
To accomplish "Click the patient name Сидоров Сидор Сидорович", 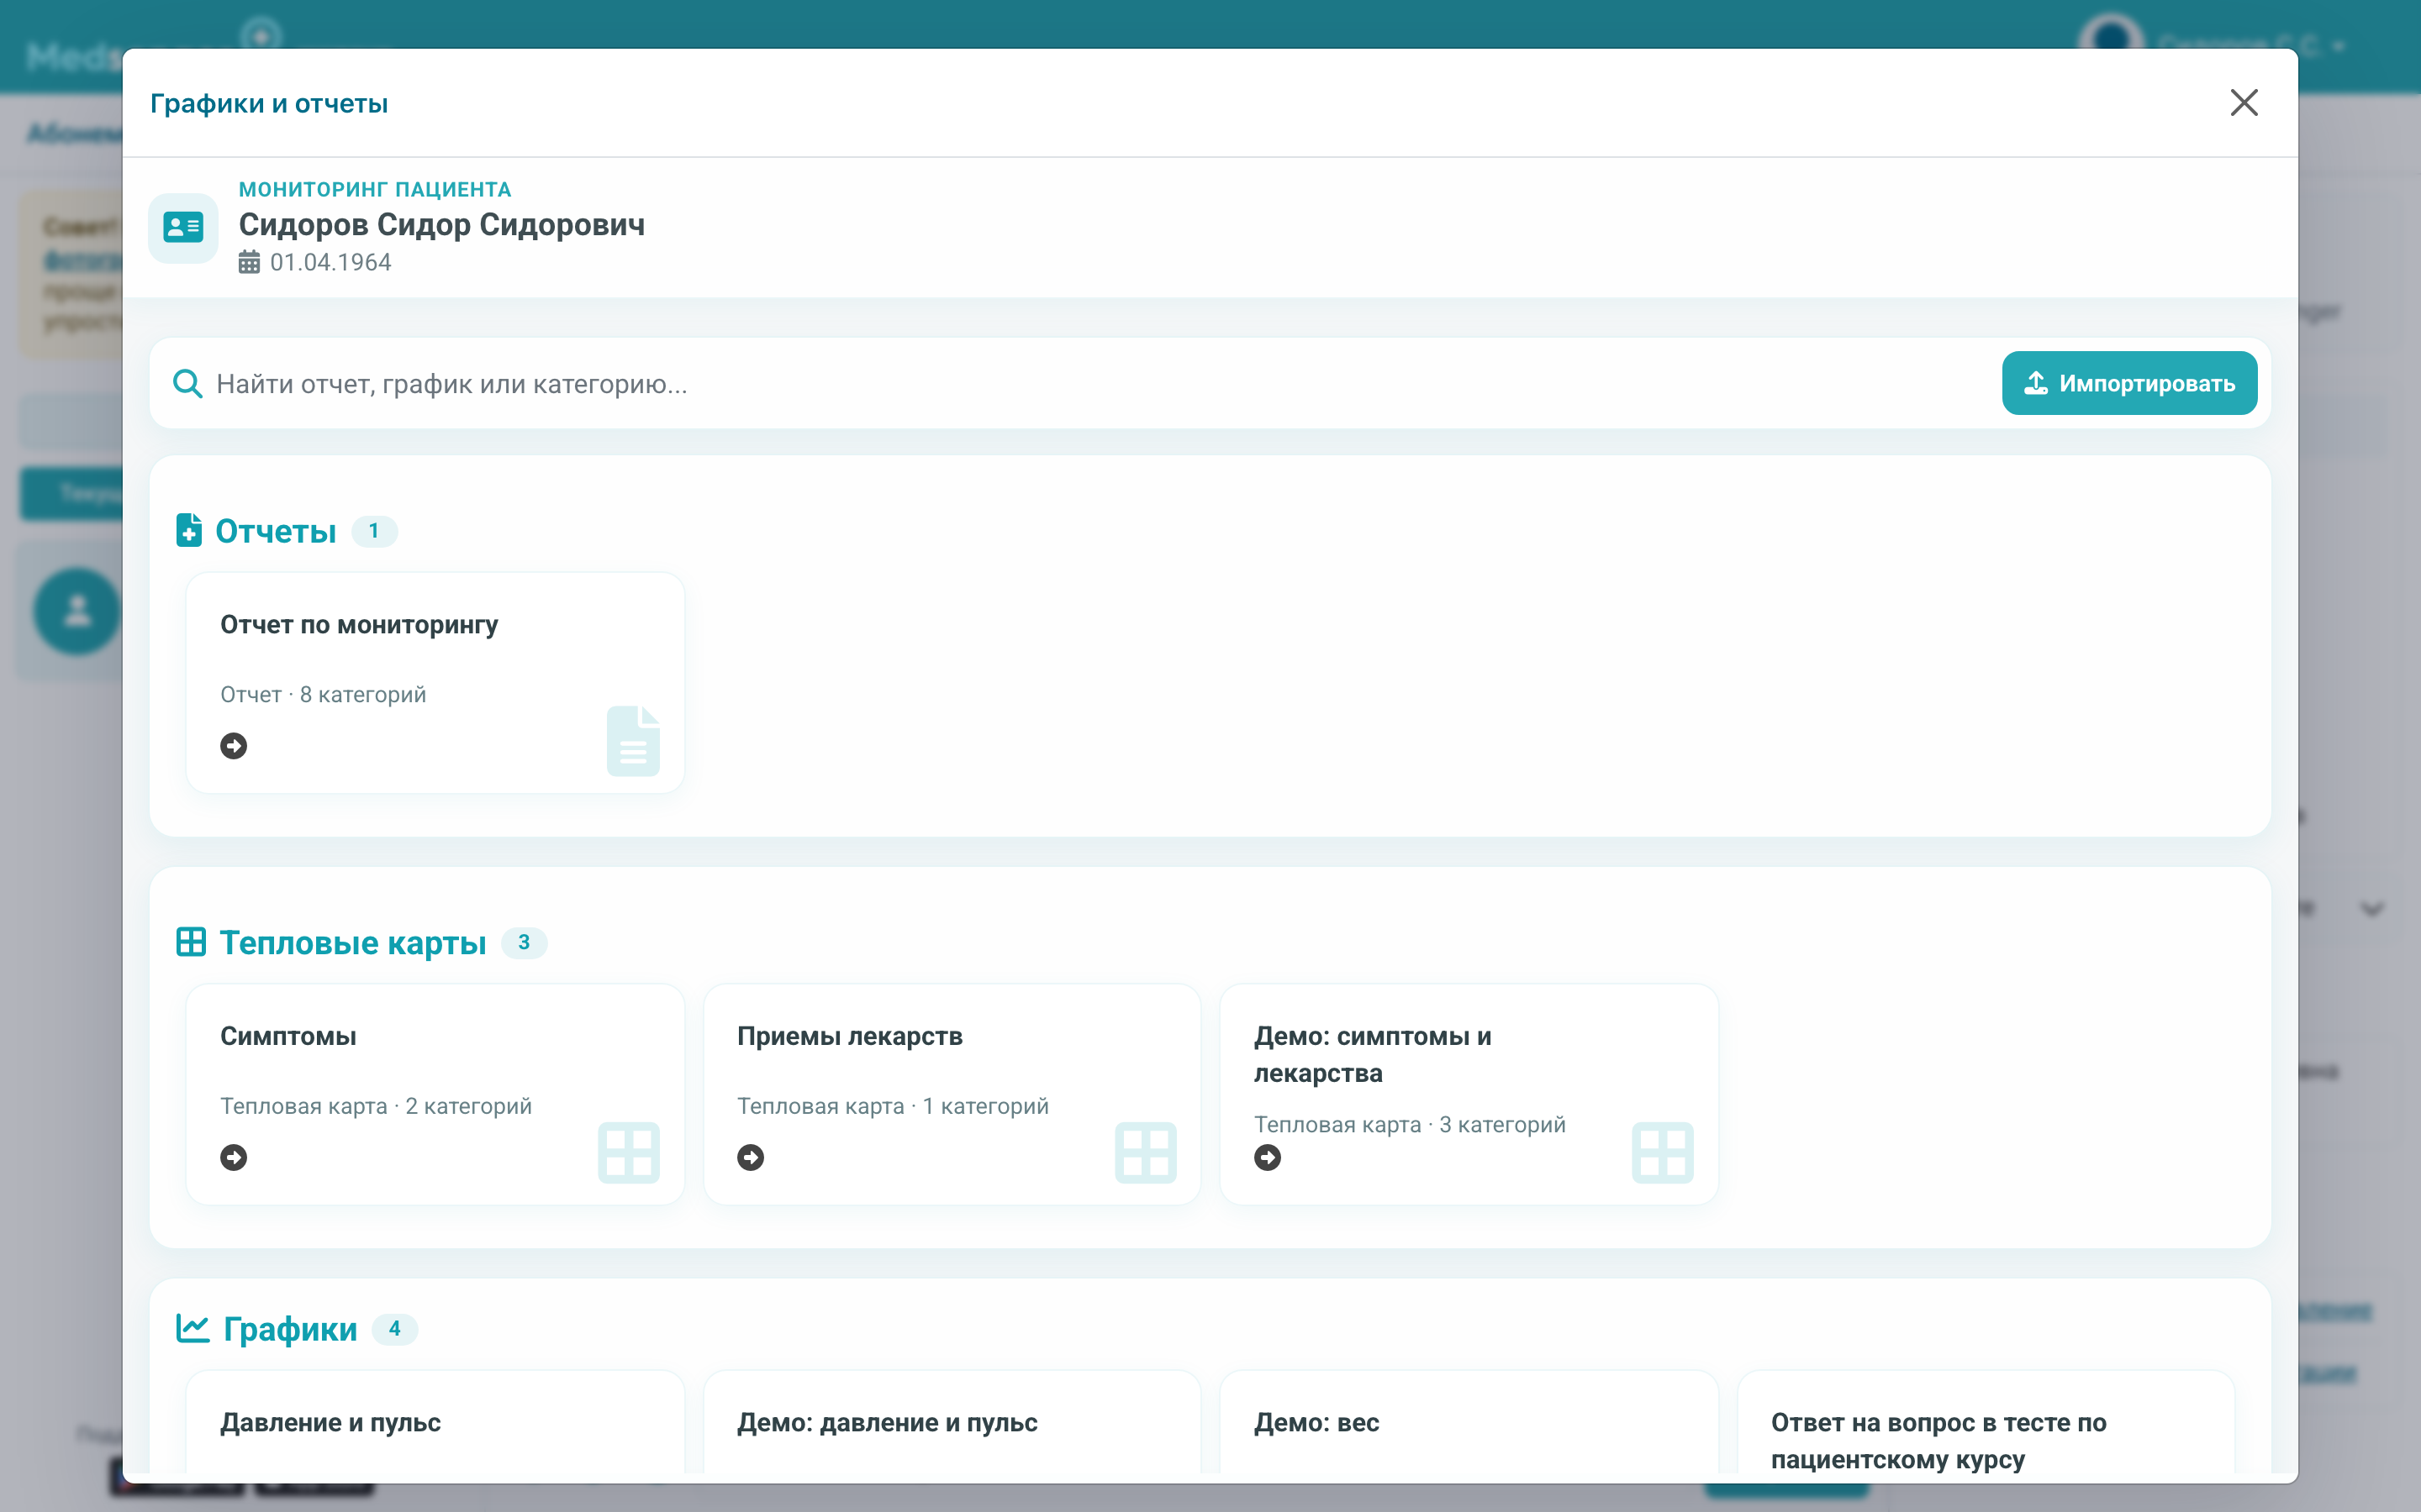I will pos(441,225).
